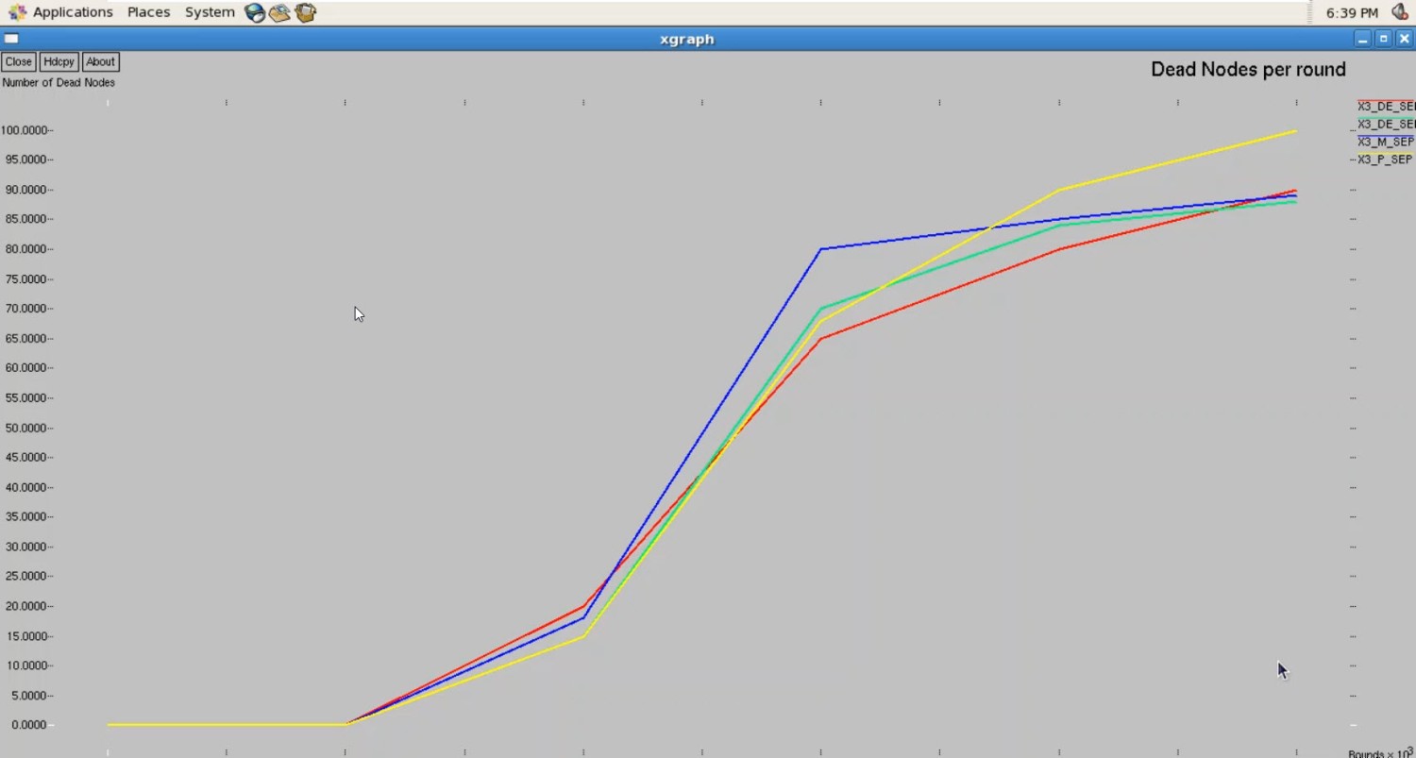
Task: Open the web browser launcher icon
Action: pyautogui.click(x=255, y=12)
